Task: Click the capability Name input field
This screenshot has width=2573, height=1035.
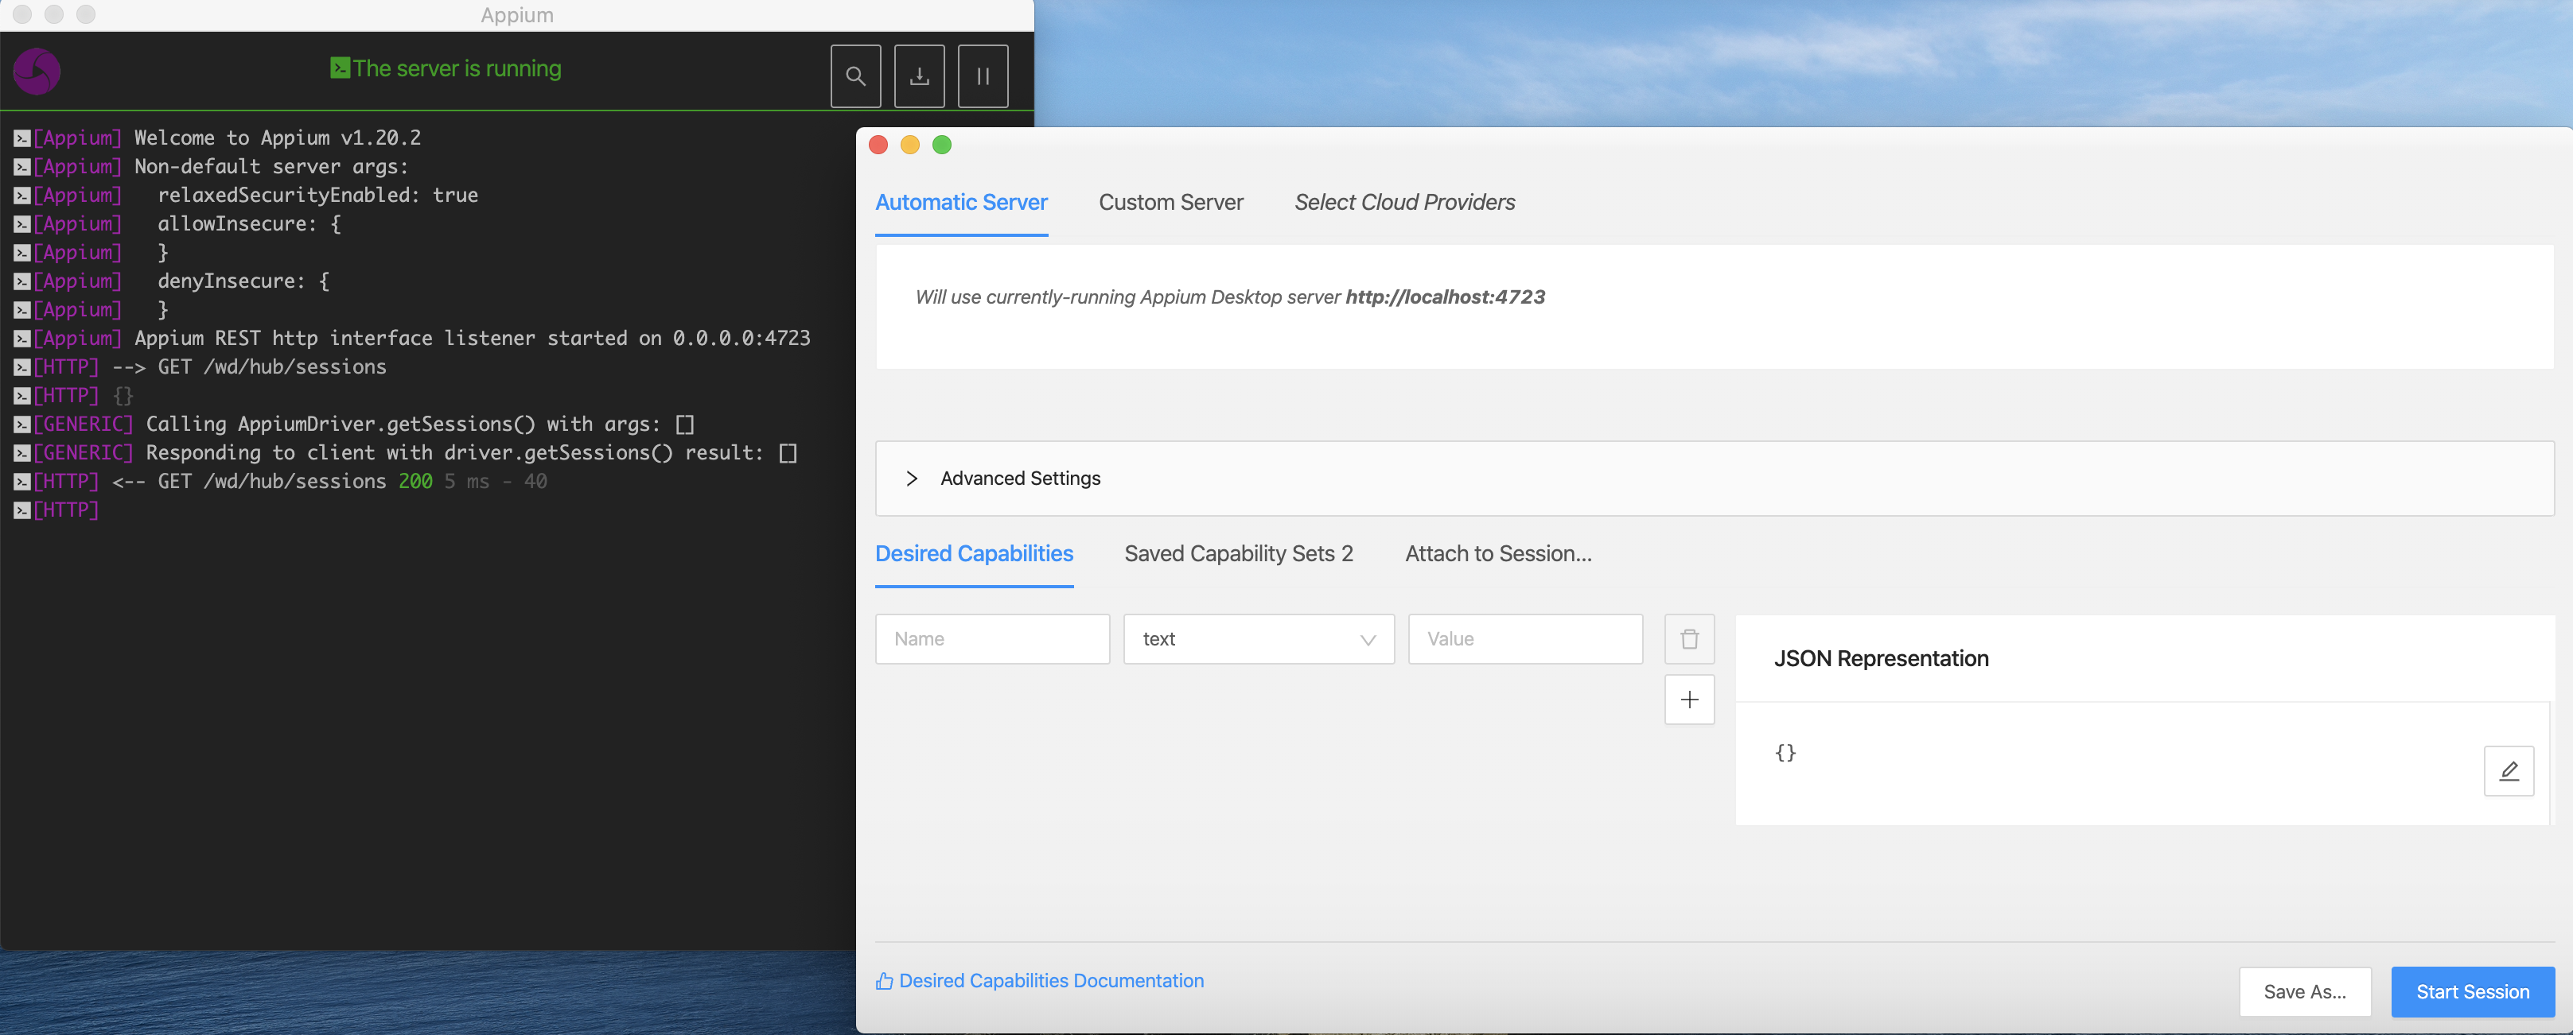Action: [x=992, y=639]
